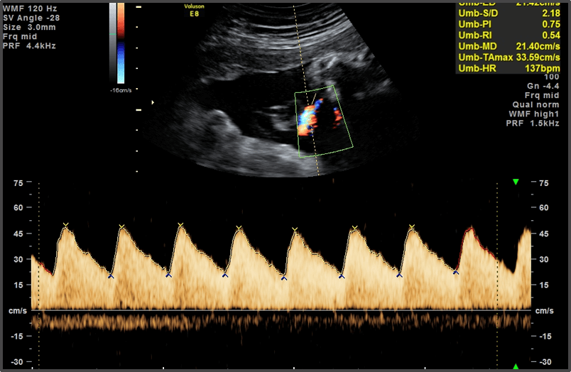The height and width of the screenshot is (372, 571).
Task: Click the 100 value under measurement panel
Action: coord(551,77)
